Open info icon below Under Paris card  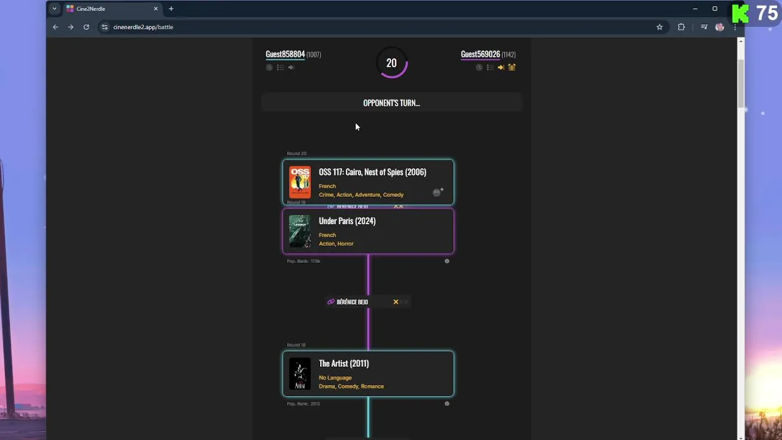pos(447,261)
